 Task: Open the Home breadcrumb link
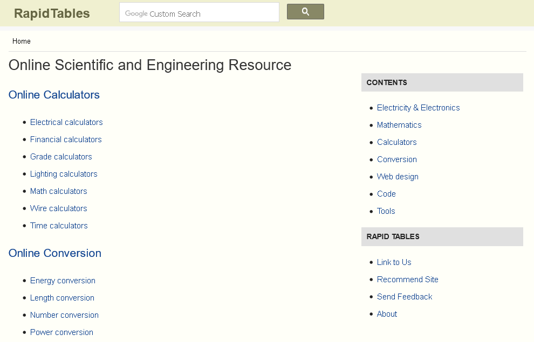[x=22, y=41]
